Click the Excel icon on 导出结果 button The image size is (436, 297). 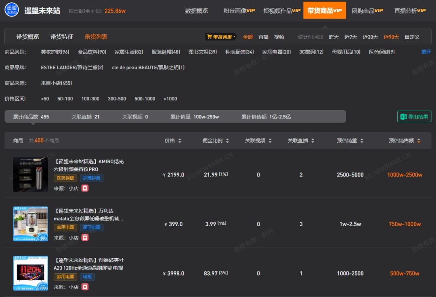(403, 116)
